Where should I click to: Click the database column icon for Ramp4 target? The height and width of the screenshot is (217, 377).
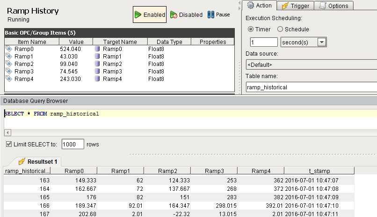[x=97, y=79]
